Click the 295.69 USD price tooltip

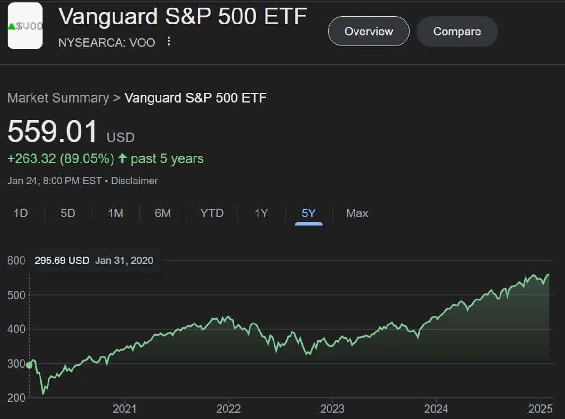94,261
